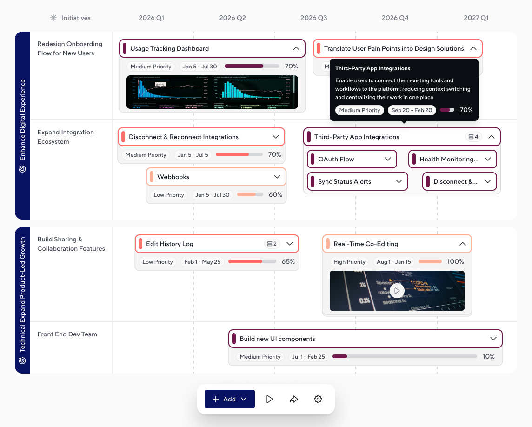Click the 2026 Q2 column header
532x427 pixels.
(233, 18)
